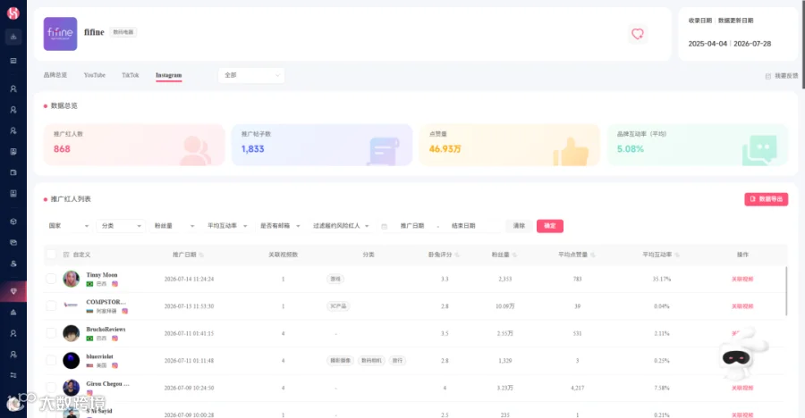Check the bluesviolet row checkbox
805x418 pixels.
51,360
